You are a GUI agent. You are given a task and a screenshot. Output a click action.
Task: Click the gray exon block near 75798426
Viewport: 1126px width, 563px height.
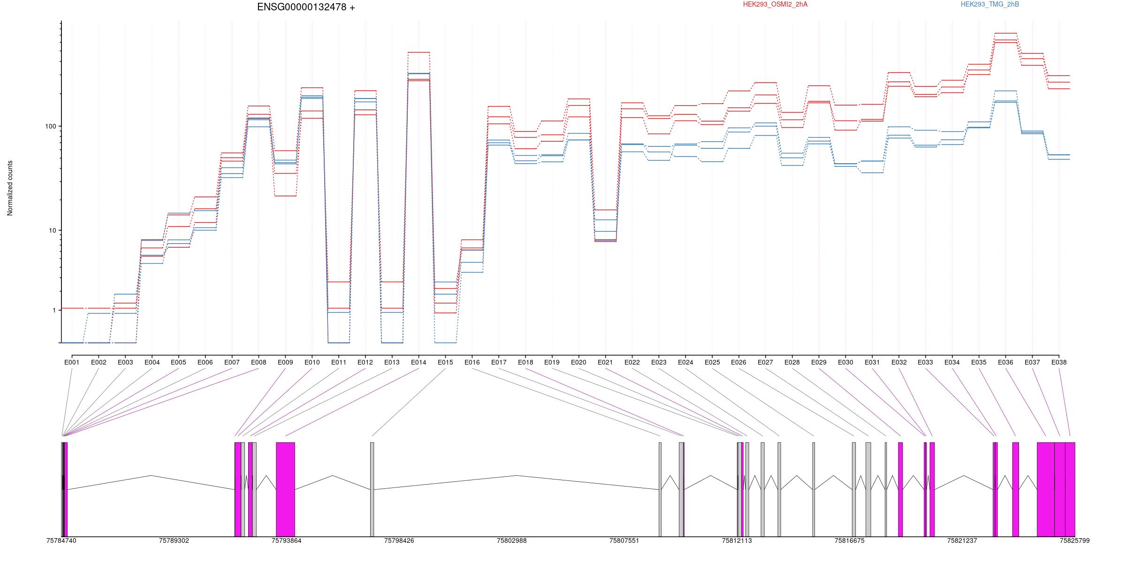pos(372,489)
